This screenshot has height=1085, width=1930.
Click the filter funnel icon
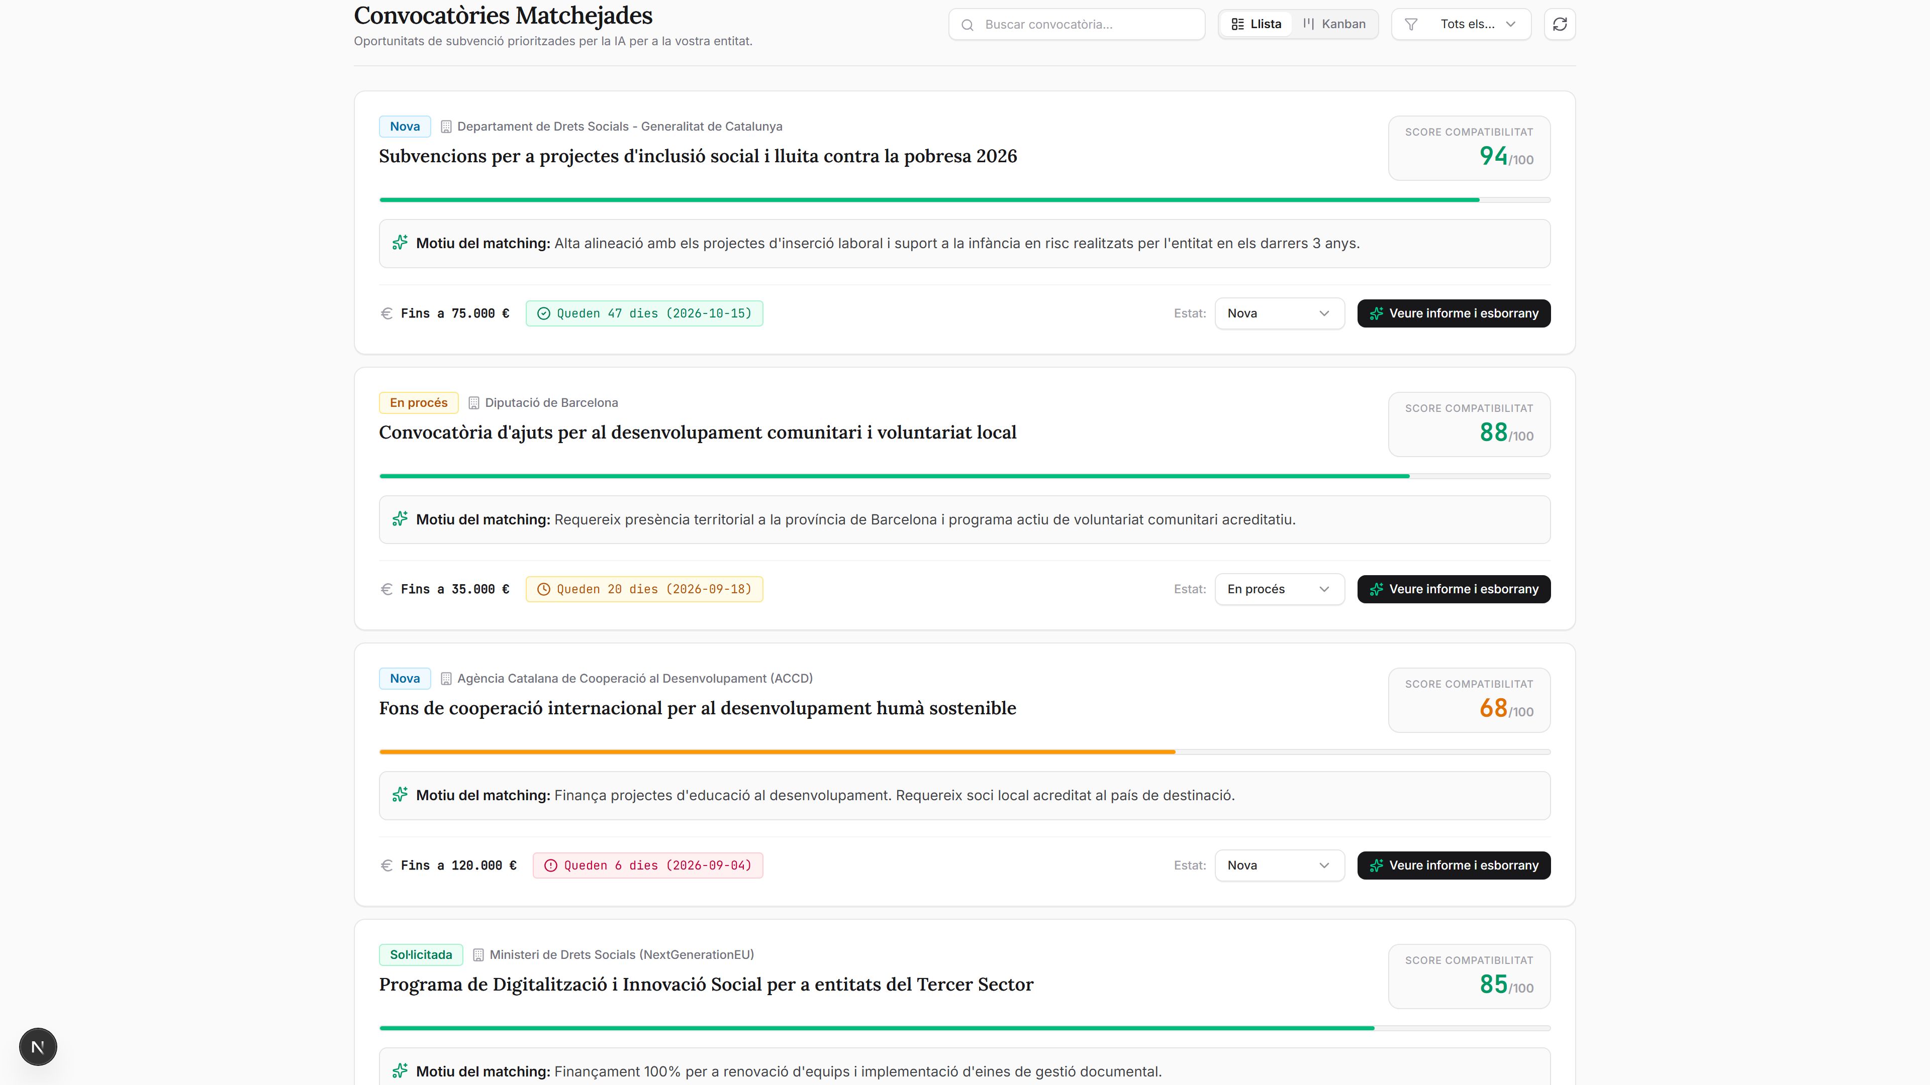(x=1411, y=24)
